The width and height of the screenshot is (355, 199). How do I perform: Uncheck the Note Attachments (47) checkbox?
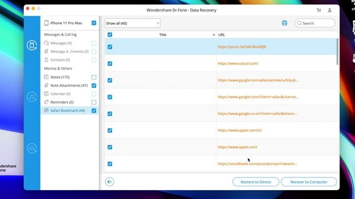(x=94, y=86)
